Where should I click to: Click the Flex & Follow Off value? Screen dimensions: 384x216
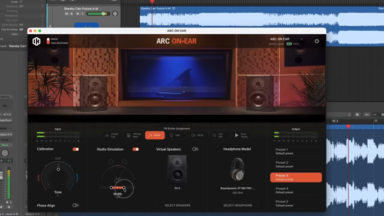tap(22, 29)
